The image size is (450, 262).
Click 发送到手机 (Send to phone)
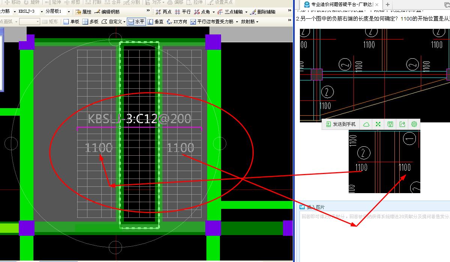tap(341, 124)
